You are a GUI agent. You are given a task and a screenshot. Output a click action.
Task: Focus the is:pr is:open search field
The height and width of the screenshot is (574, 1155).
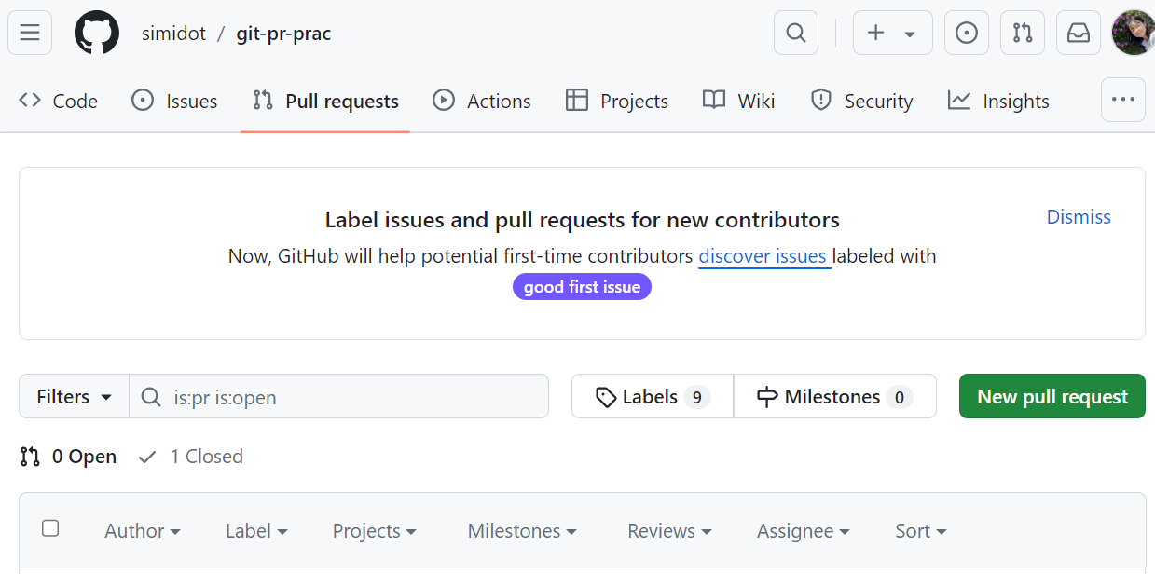pos(354,397)
